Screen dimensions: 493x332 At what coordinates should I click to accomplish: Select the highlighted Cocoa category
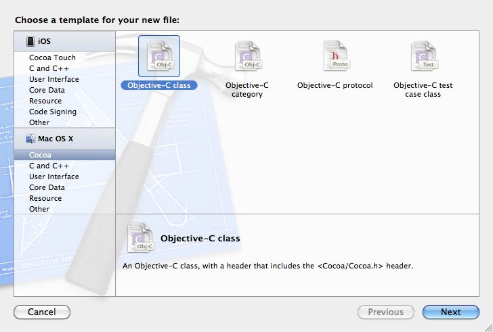pyautogui.click(x=40, y=155)
